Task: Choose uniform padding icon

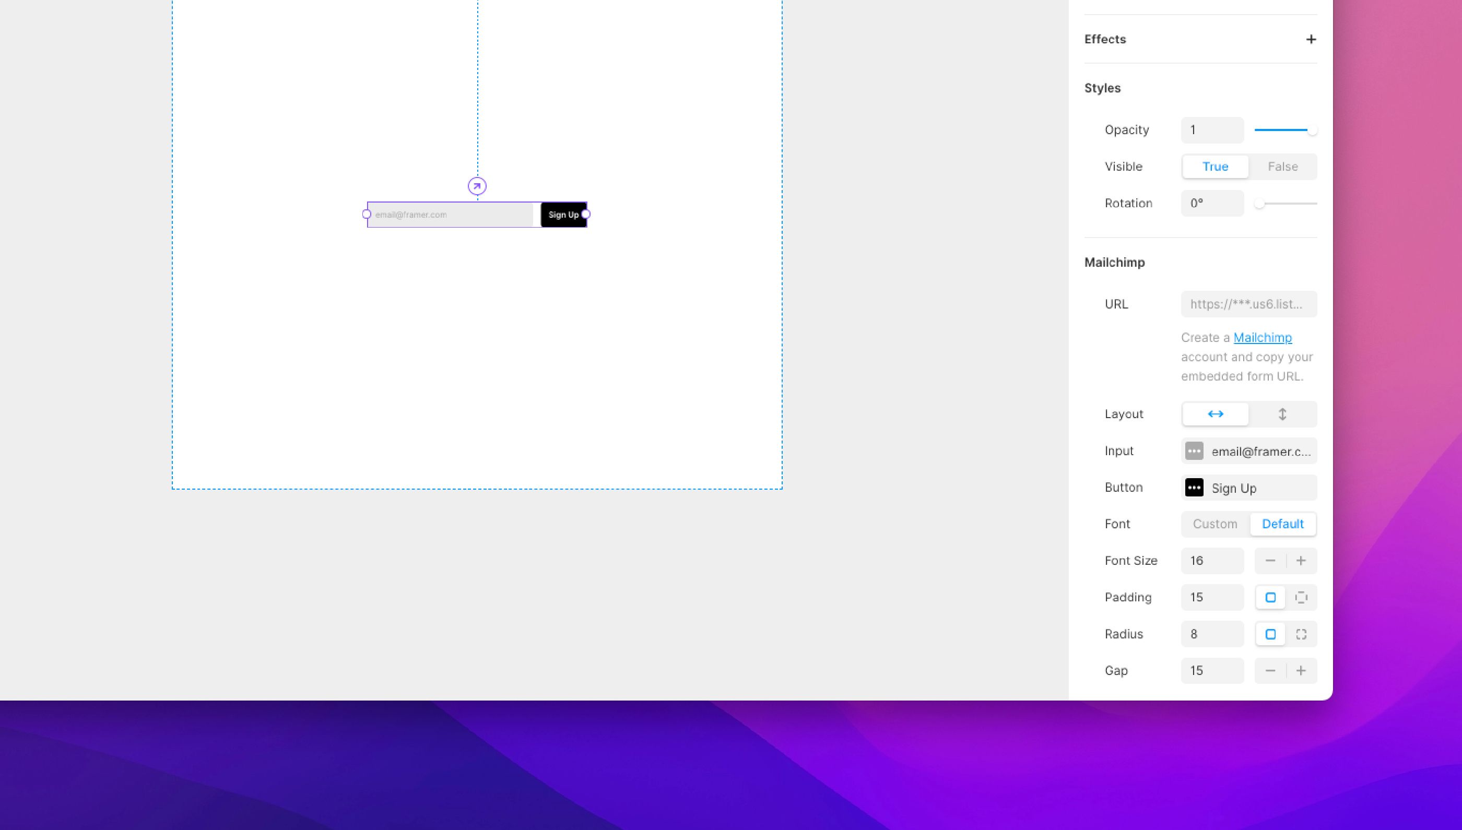Action: (1270, 597)
